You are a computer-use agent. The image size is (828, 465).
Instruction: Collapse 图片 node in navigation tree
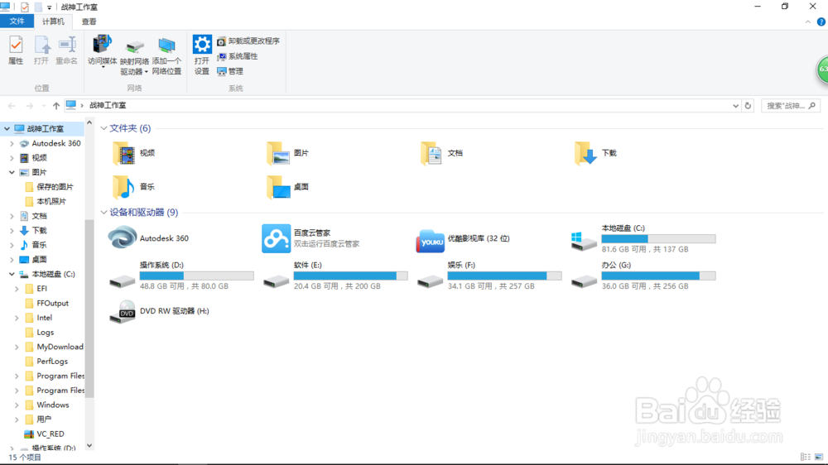(12, 173)
